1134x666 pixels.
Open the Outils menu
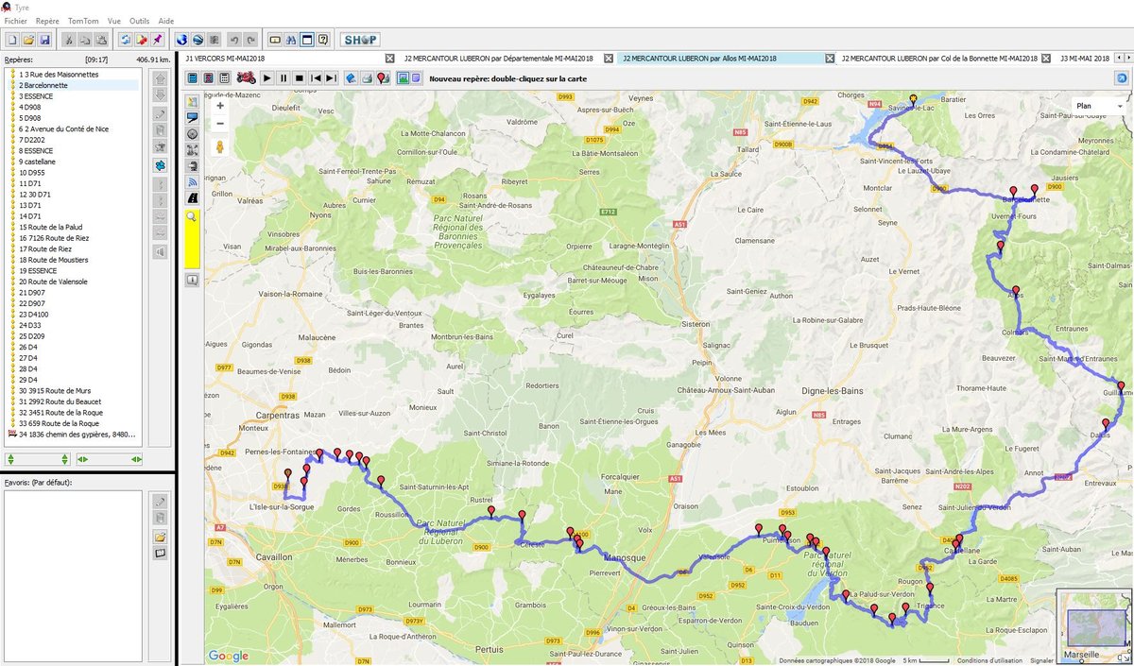click(x=139, y=21)
